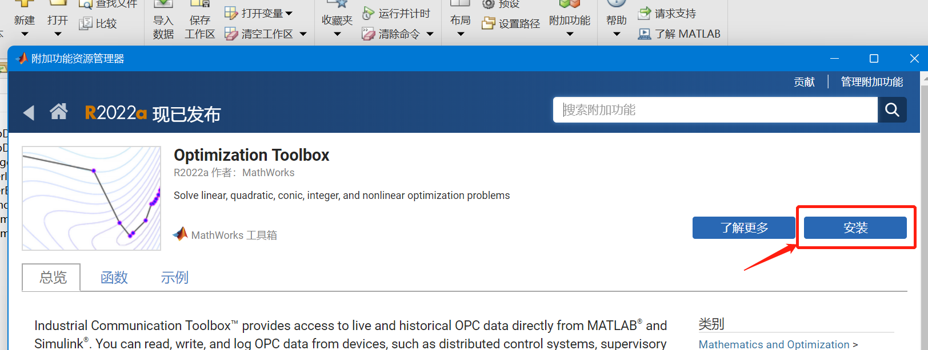Viewport: 928px width, 350px height.
Task: Click the 搜索附加功能 search field
Action: pos(715,109)
